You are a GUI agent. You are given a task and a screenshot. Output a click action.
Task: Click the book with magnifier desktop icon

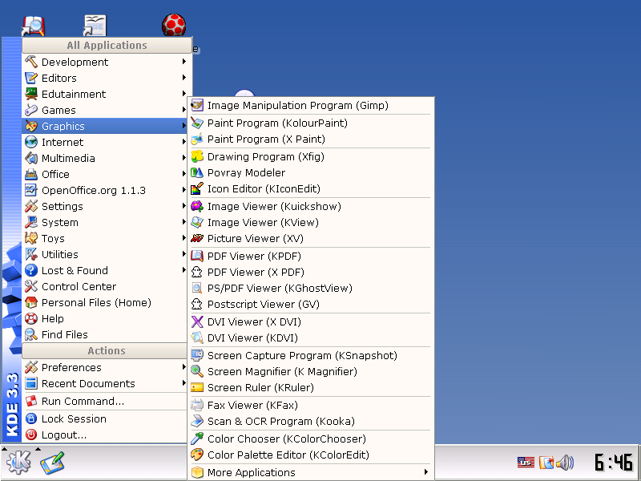coord(33,26)
